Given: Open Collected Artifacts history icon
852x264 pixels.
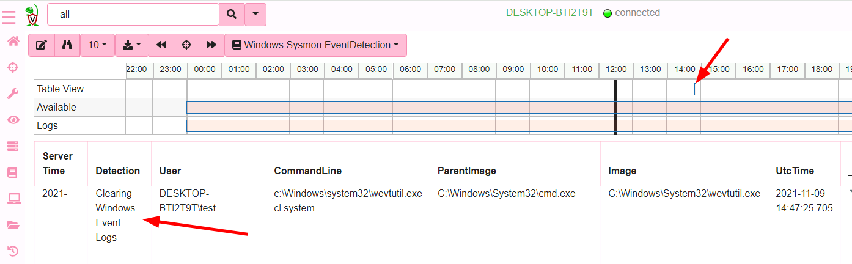Looking at the screenshot, I should pos(12,251).
